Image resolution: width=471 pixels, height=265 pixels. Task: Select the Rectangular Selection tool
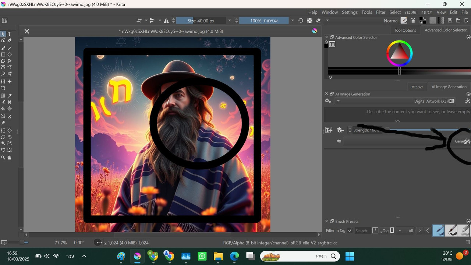click(x=3, y=131)
